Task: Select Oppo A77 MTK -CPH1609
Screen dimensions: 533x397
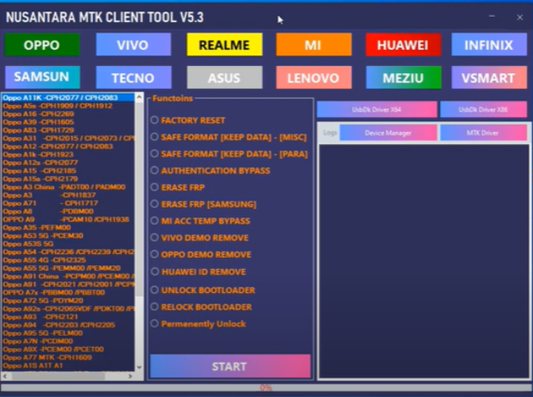Action: (68, 357)
